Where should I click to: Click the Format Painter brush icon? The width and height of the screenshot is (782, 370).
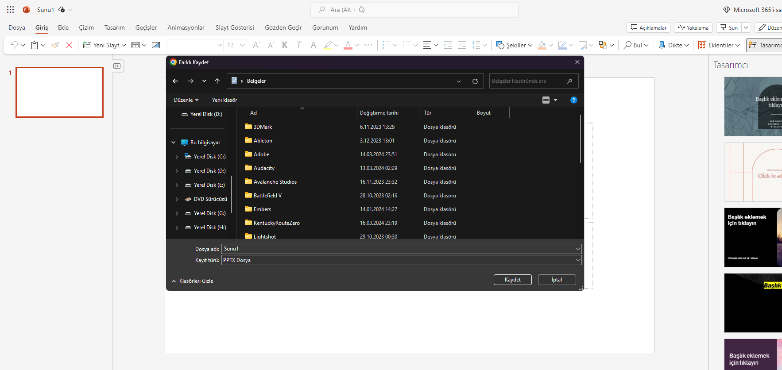tap(55, 45)
